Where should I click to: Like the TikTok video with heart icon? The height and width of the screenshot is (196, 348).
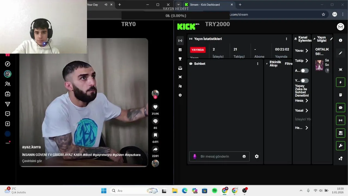pyautogui.click(x=155, y=107)
